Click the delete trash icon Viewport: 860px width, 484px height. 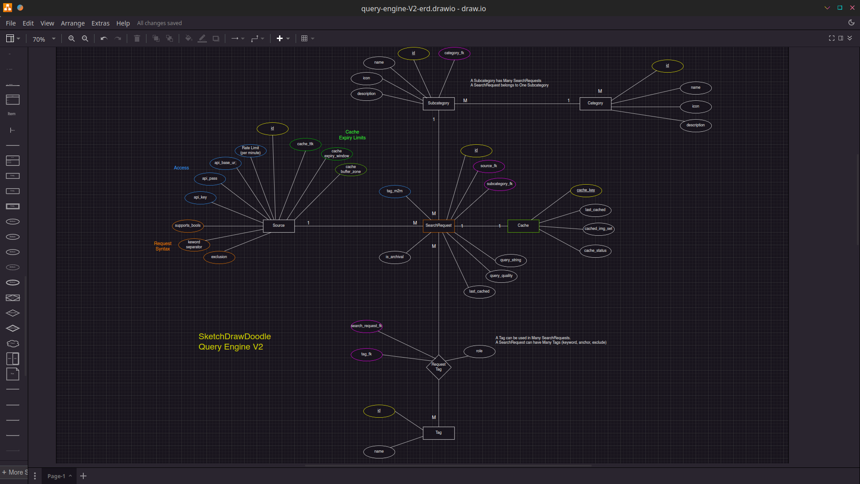click(x=137, y=39)
